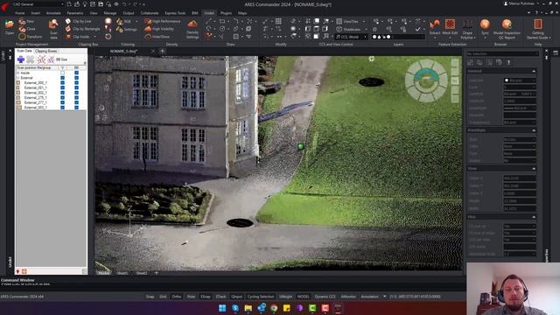Click the Clip Inside icon

click(x=68, y=37)
